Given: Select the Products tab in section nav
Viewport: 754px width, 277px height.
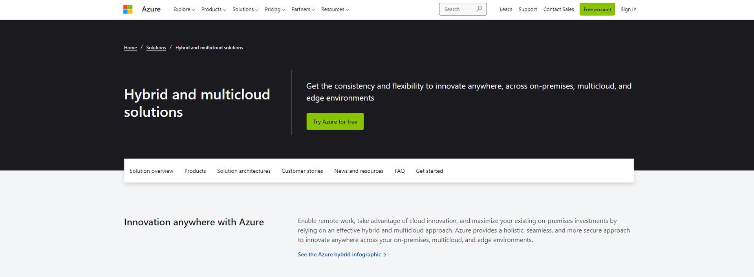Looking at the screenshot, I should pos(195,171).
